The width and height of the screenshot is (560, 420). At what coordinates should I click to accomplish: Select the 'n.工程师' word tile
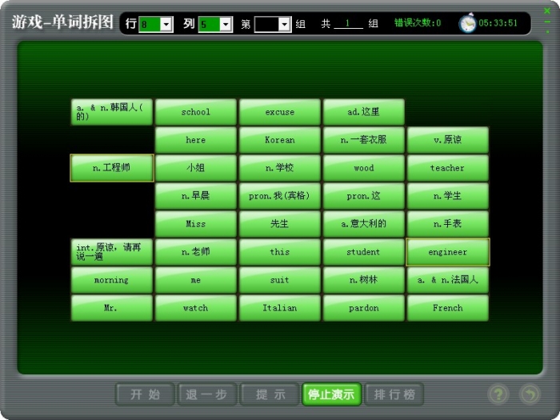click(x=111, y=168)
